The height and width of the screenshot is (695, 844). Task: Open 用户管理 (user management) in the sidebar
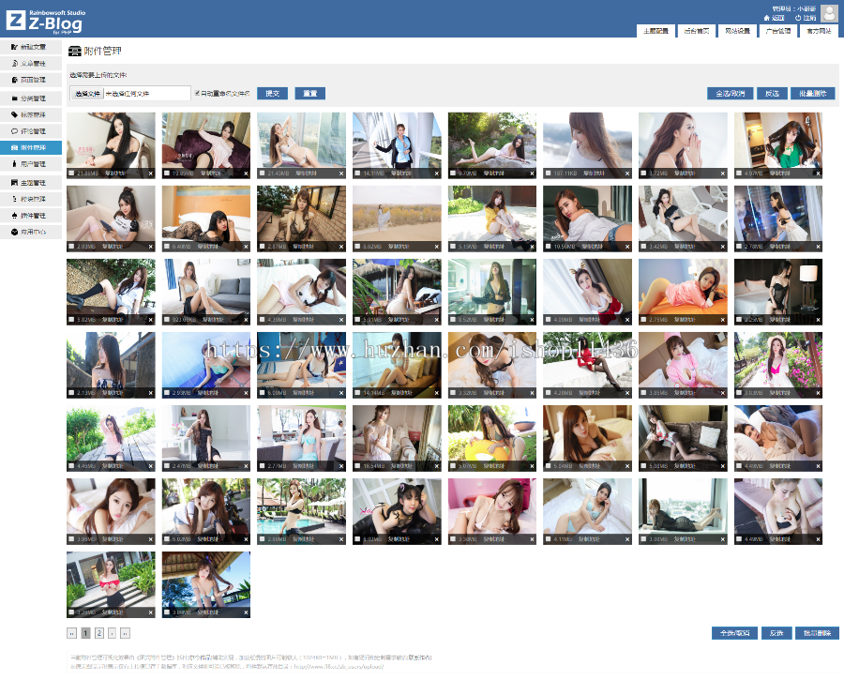point(32,164)
